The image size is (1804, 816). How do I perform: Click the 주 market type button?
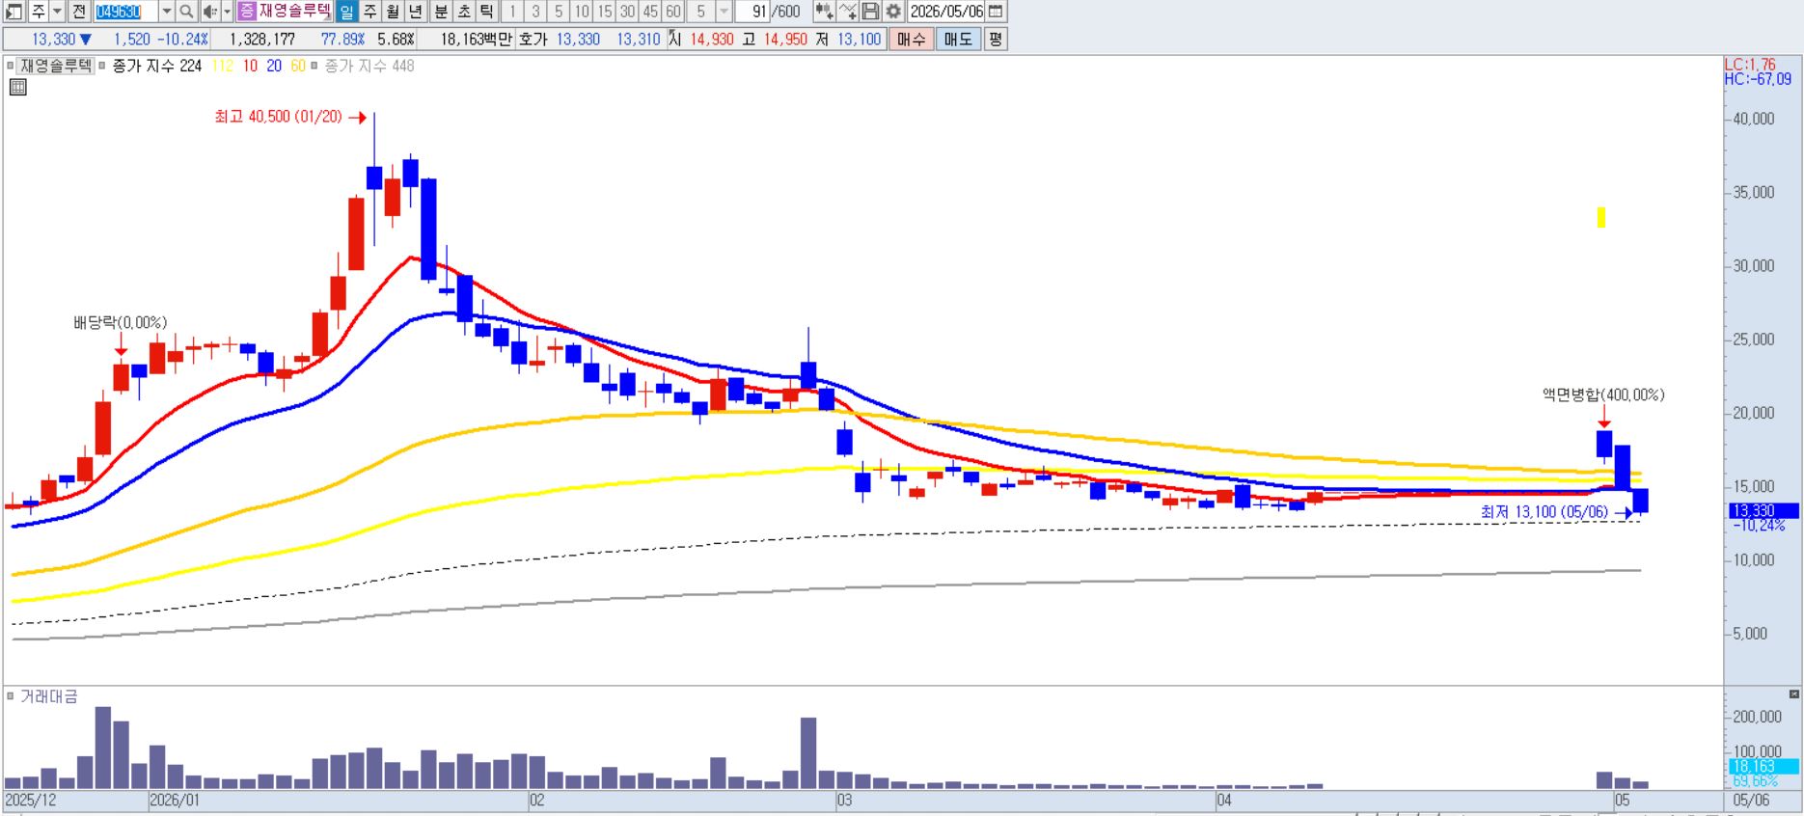point(38,12)
